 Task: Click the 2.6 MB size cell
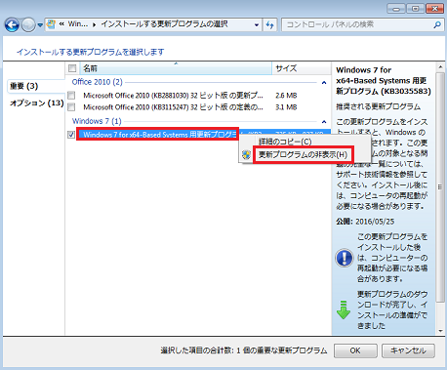coord(286,96)
